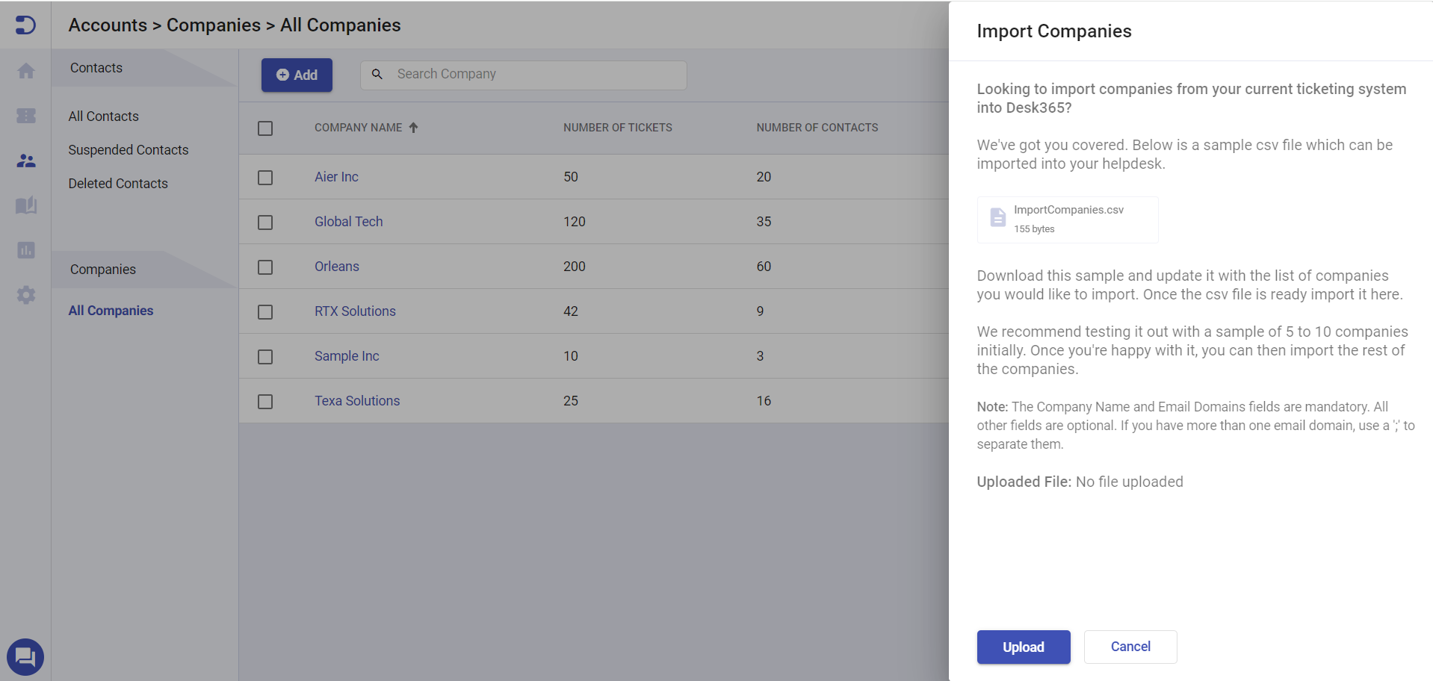
Task: Select the checkbox for Texa Solutions
Action: pyautogui.click(x=265, y=401)
